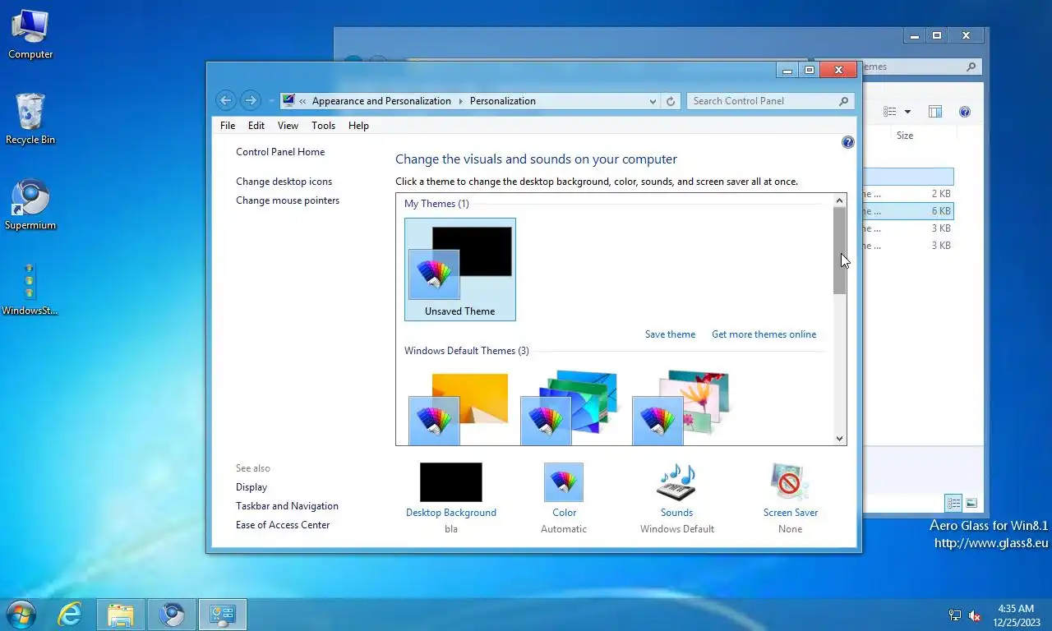The image size is (1052, 631).
Task: Click Appearance and Personalization breadcrumb
Action: point(381,101)
